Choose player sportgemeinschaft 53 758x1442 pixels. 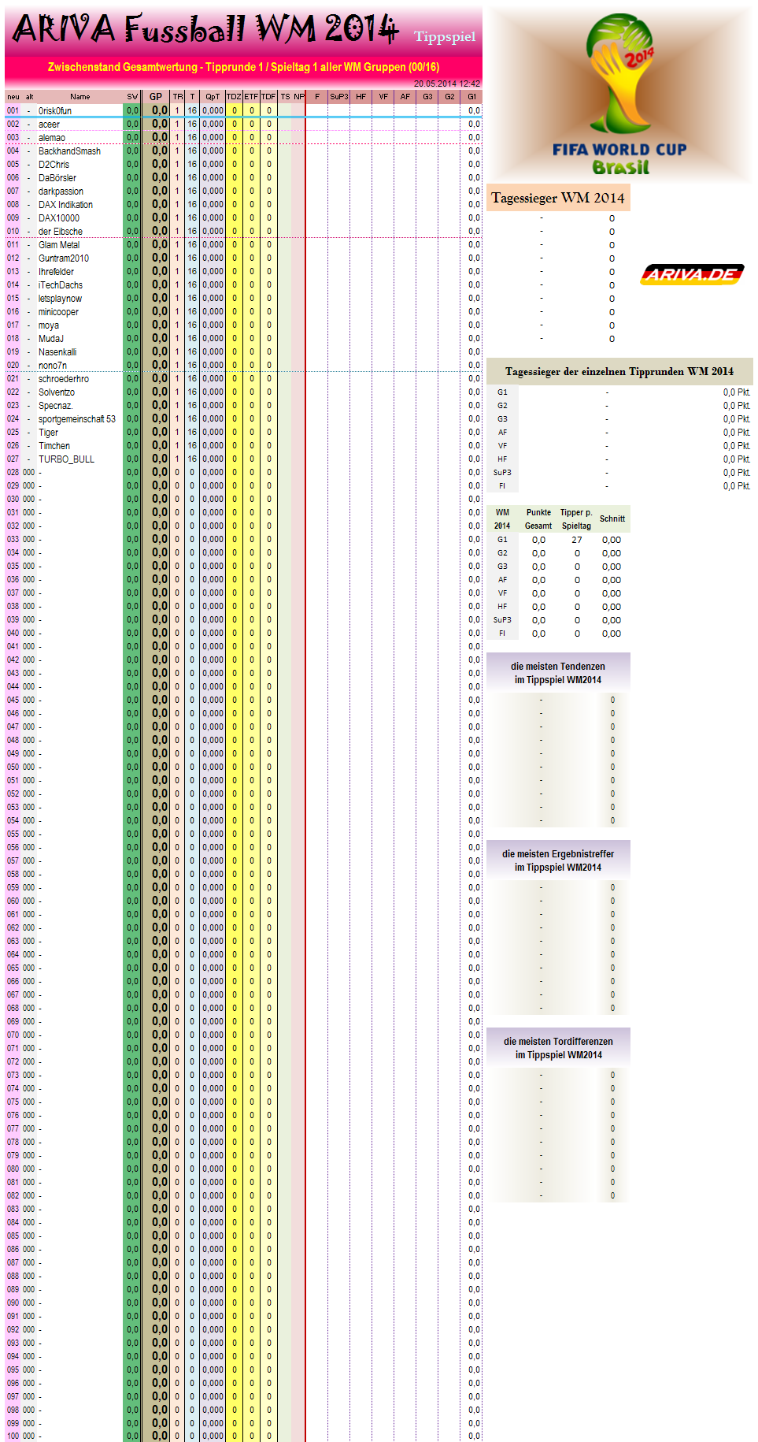pos(76,419)
